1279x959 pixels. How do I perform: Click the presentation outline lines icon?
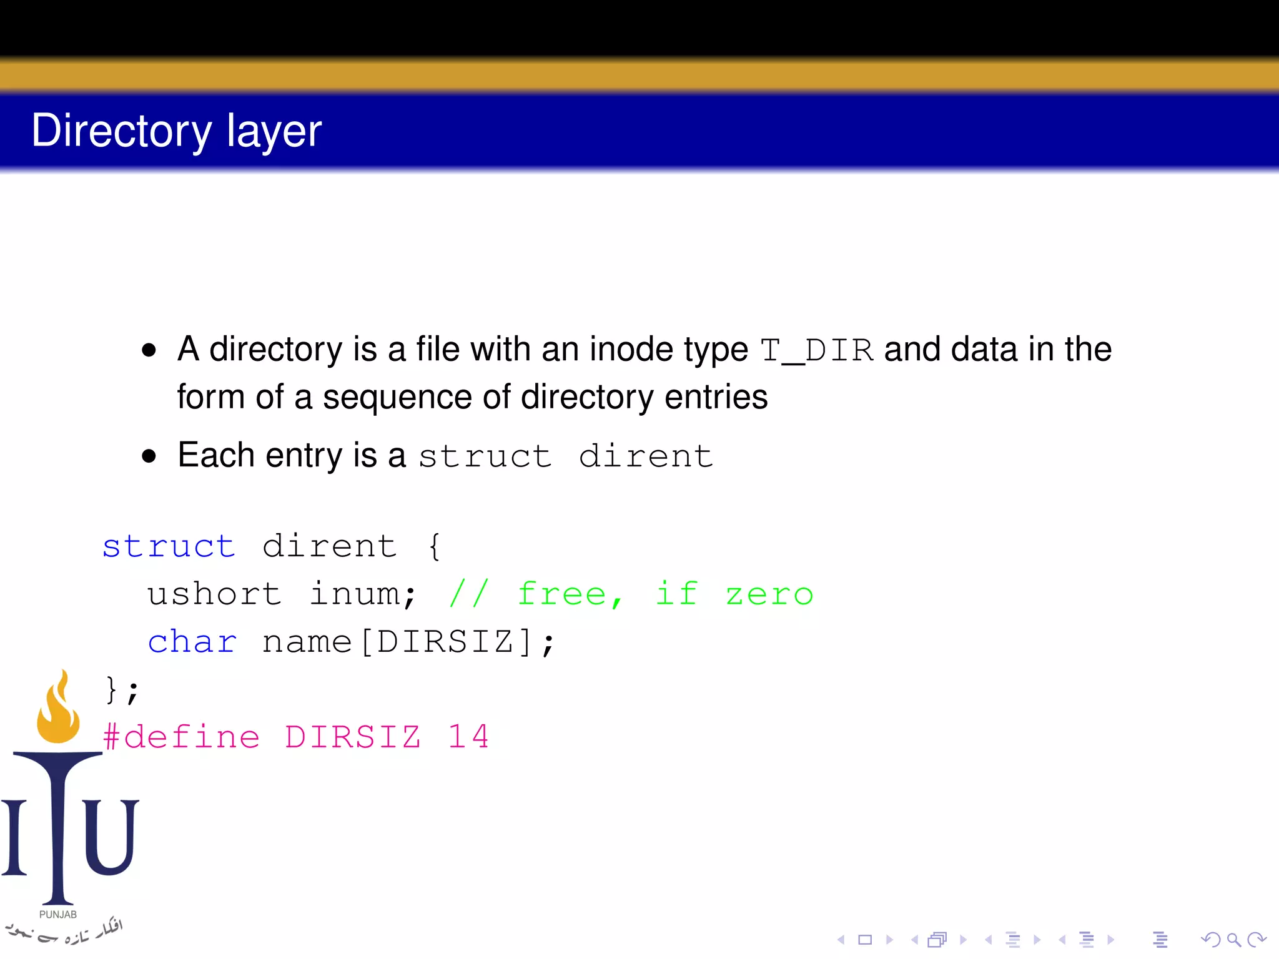(1160, 940)
